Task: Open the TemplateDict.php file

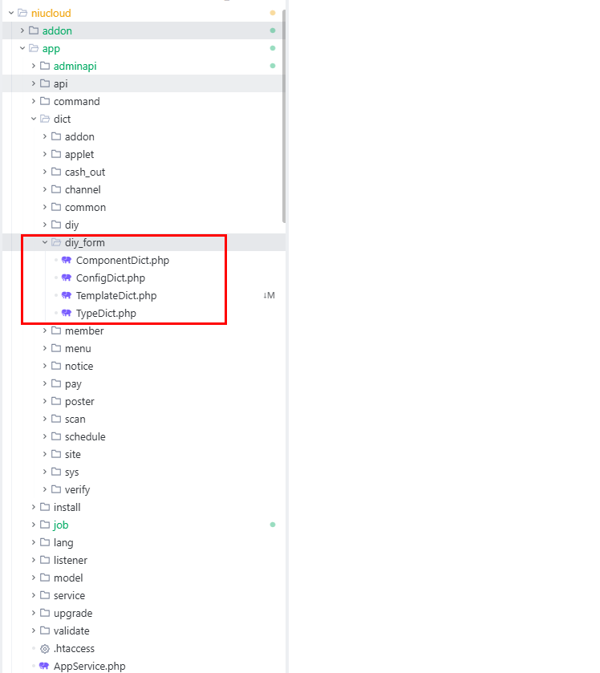Action: coord(116,295)
